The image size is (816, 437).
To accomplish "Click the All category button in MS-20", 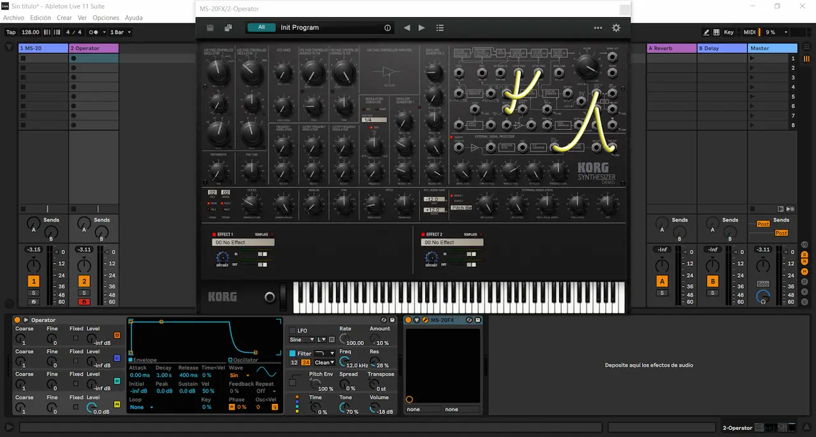I will click(261, 27).
